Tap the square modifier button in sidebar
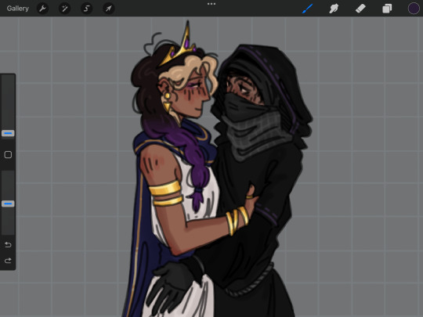 coord(8,154)
